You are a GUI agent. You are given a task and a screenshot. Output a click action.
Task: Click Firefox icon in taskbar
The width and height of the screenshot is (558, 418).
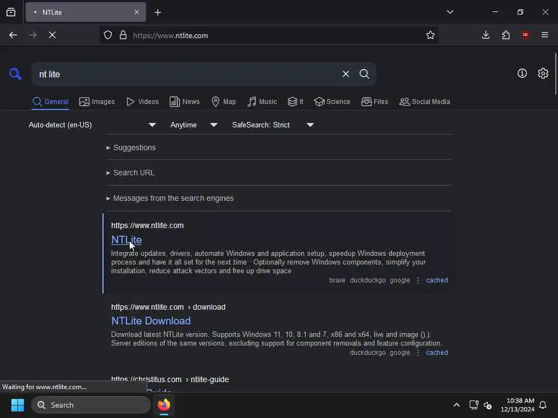click(x=164, y=405)
